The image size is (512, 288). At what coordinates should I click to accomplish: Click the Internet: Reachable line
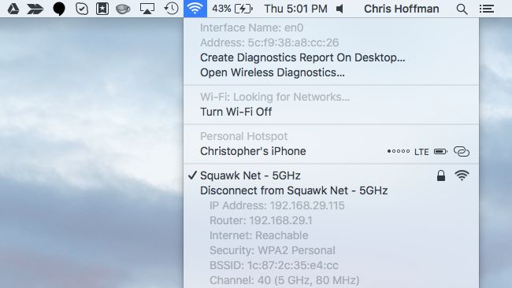(258, 235)
